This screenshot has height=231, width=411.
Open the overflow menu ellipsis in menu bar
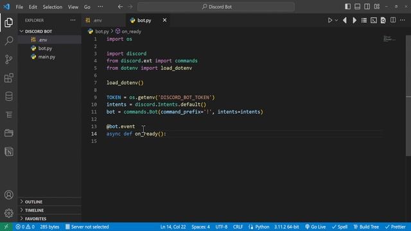pyautogui.click(x=100, y=7)
